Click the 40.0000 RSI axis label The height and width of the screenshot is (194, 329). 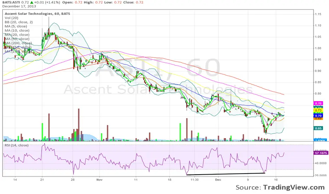[x=321, y=163]
